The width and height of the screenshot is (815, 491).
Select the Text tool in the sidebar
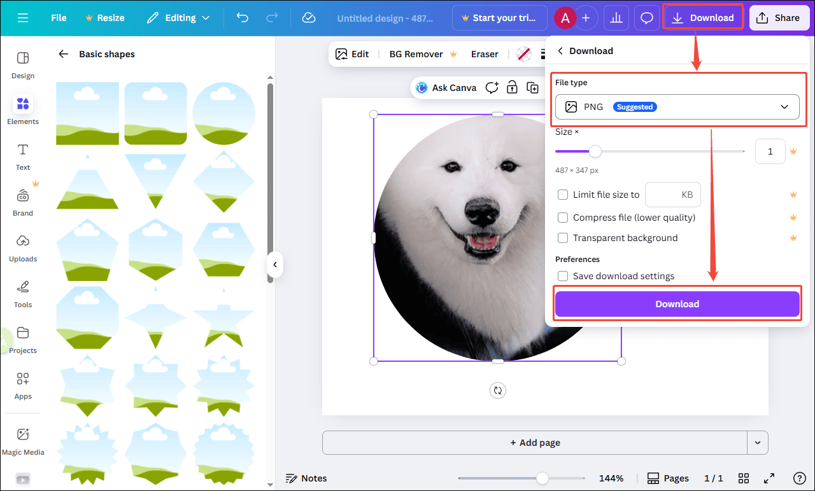click(22, 156)
